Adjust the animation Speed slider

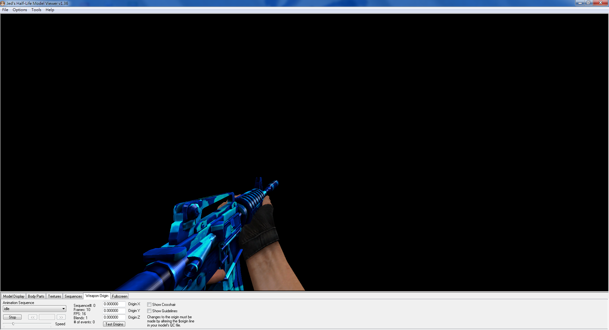[13, 324]
